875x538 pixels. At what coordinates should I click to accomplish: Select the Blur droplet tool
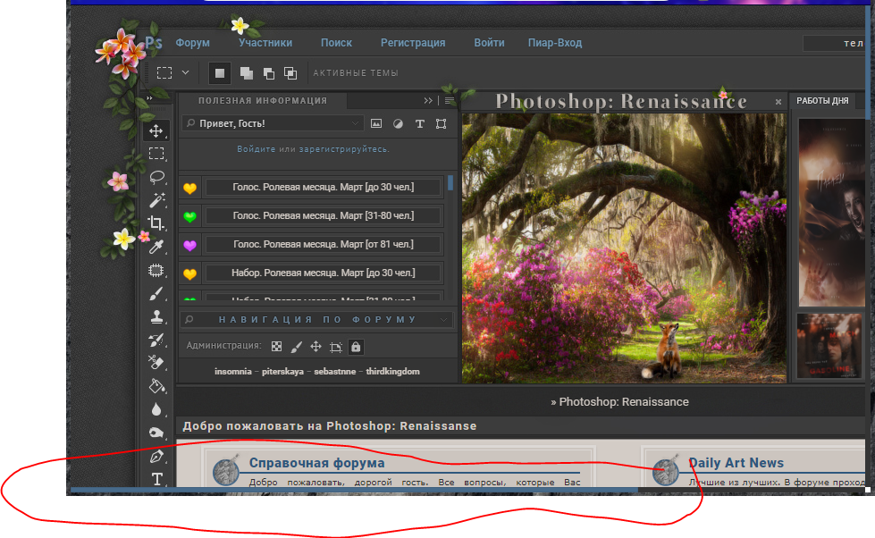[x=156, y=409]
